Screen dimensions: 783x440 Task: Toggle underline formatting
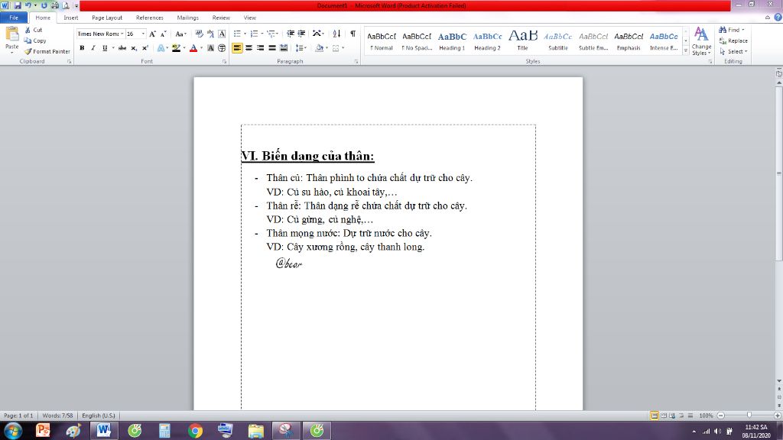[104, 48]
